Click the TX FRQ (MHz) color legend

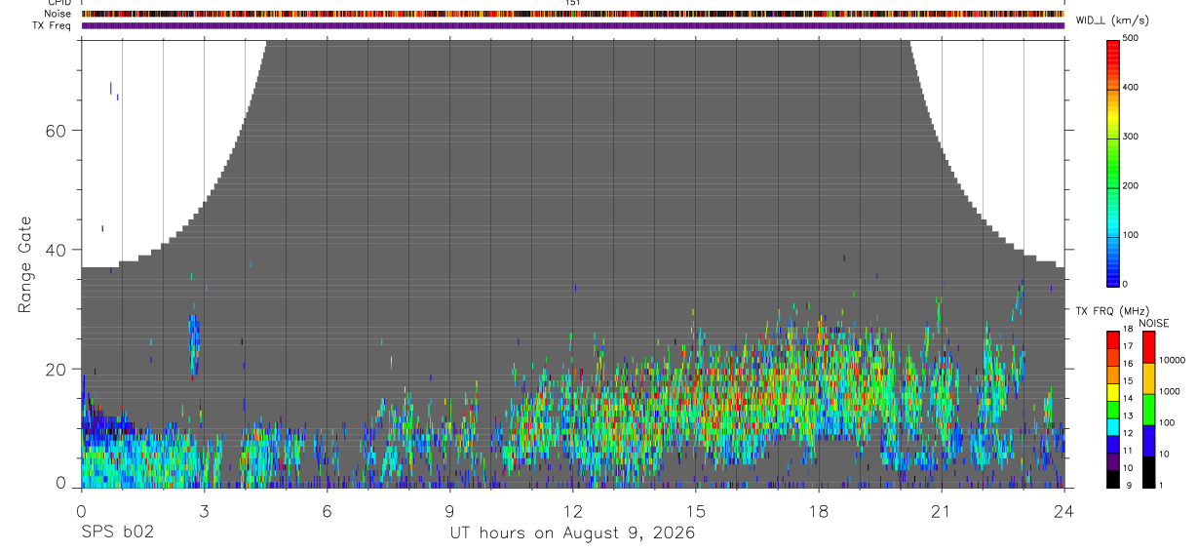[1112, 409]
